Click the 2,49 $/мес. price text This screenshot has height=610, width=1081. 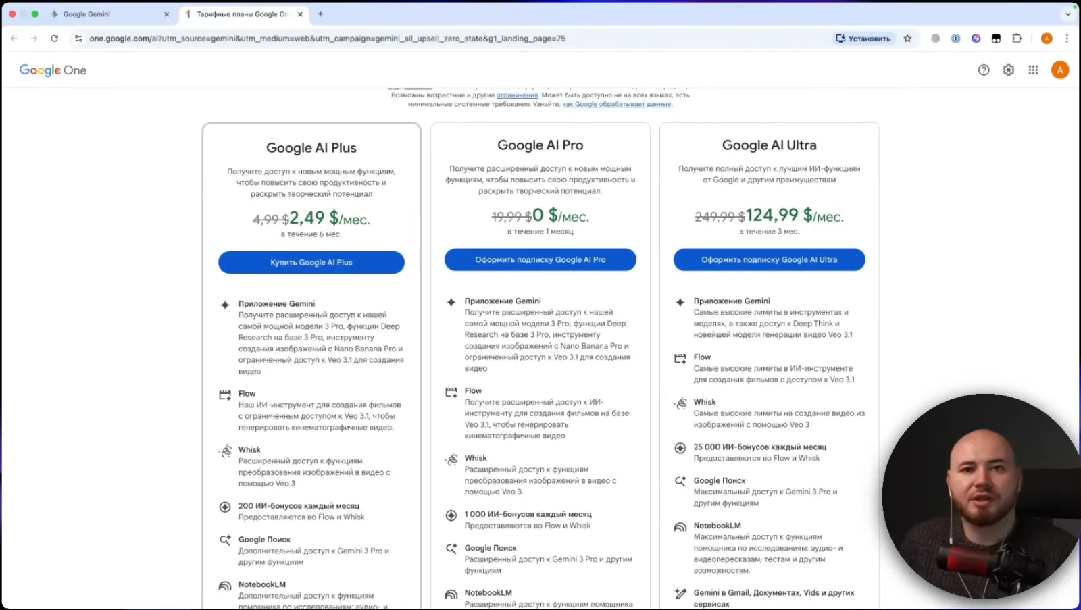point(330,218)
